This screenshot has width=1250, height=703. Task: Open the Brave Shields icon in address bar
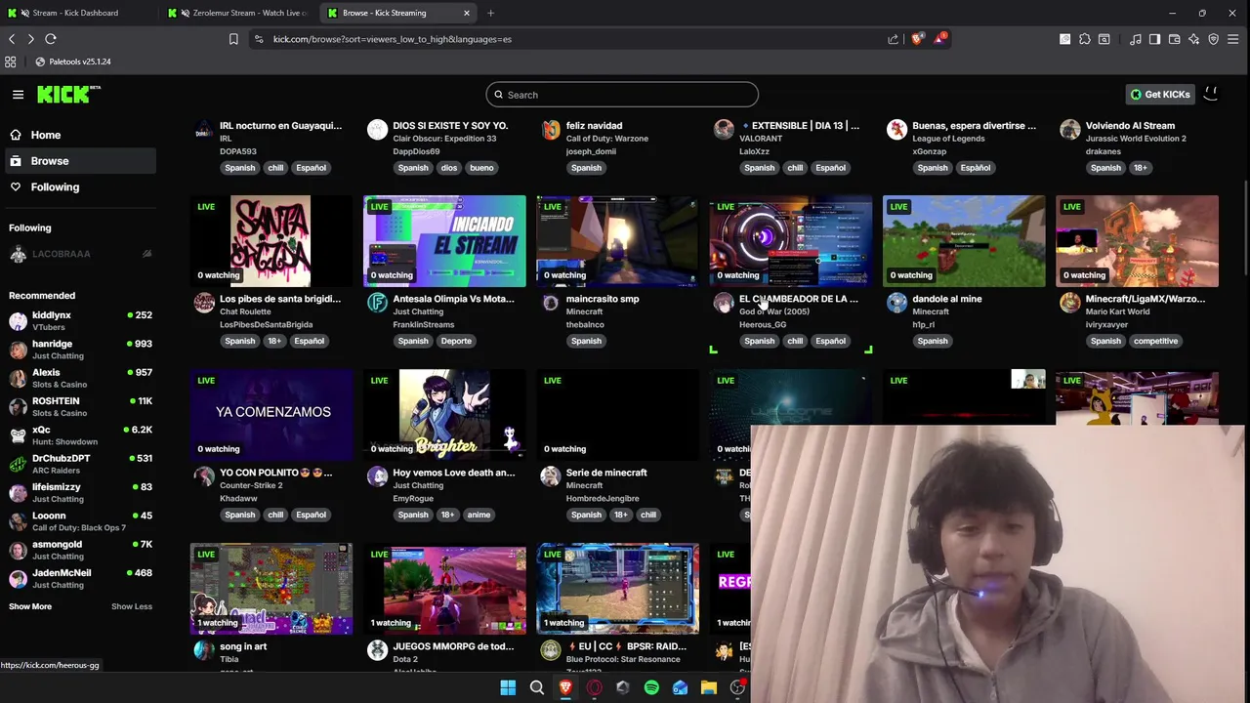point(917,39)
